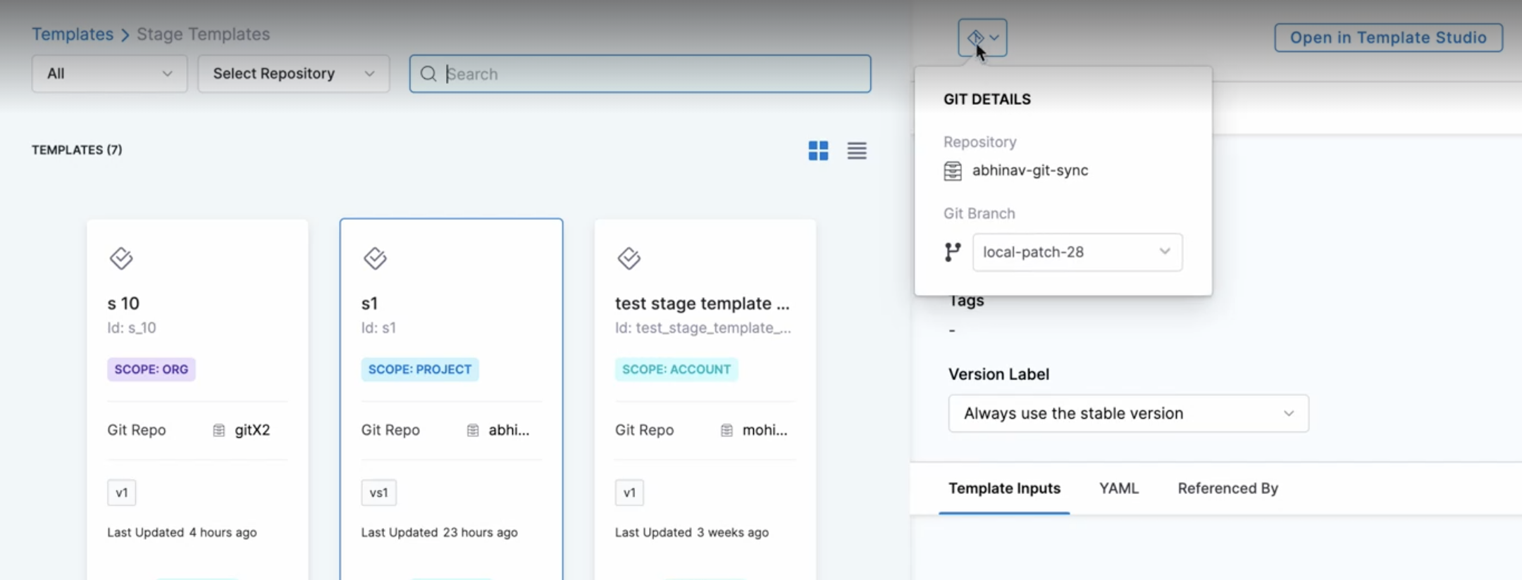Click the git branch icon
Viewport: 1522px width, 580px height.
(x=953, y=252)
